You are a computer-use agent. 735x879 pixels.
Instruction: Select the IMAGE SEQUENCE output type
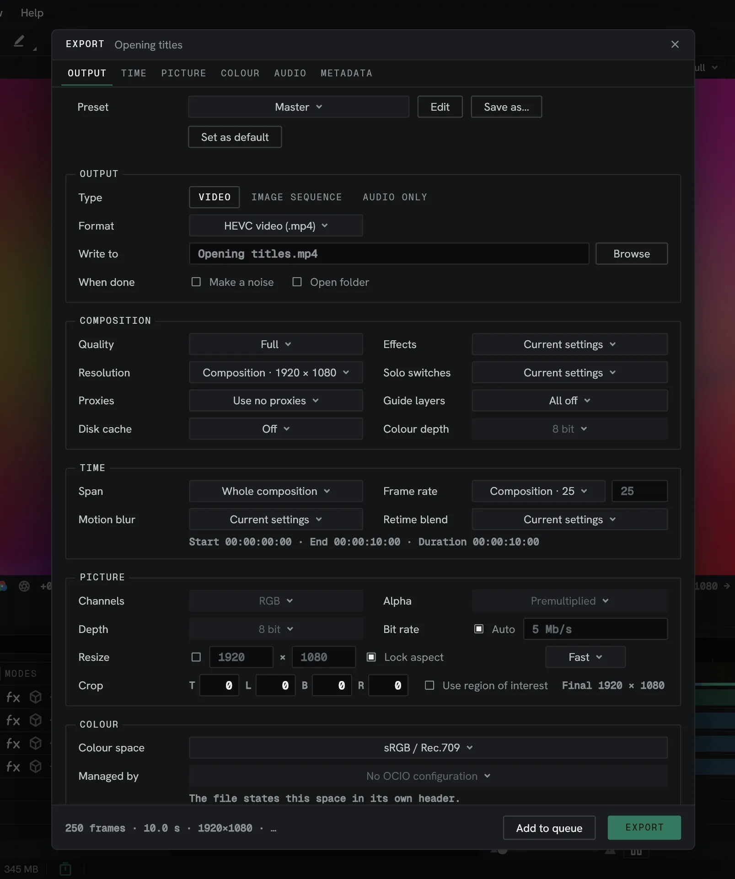coord(297,197)
